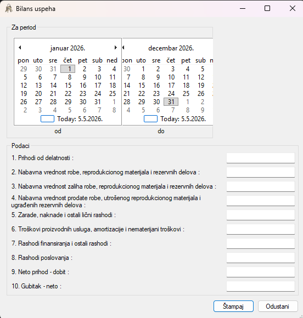Click the 'od' label under left calendar

point(58,131)
